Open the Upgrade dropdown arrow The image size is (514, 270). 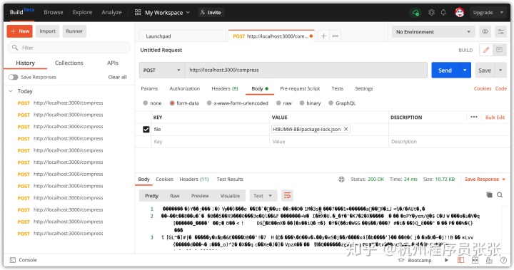(x=501, y=12)
